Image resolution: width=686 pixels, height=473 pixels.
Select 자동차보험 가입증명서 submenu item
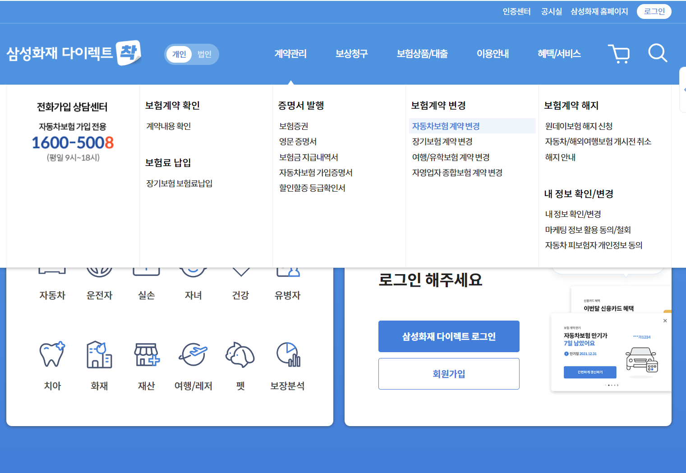pyautogui.click(x=316, y=173)
